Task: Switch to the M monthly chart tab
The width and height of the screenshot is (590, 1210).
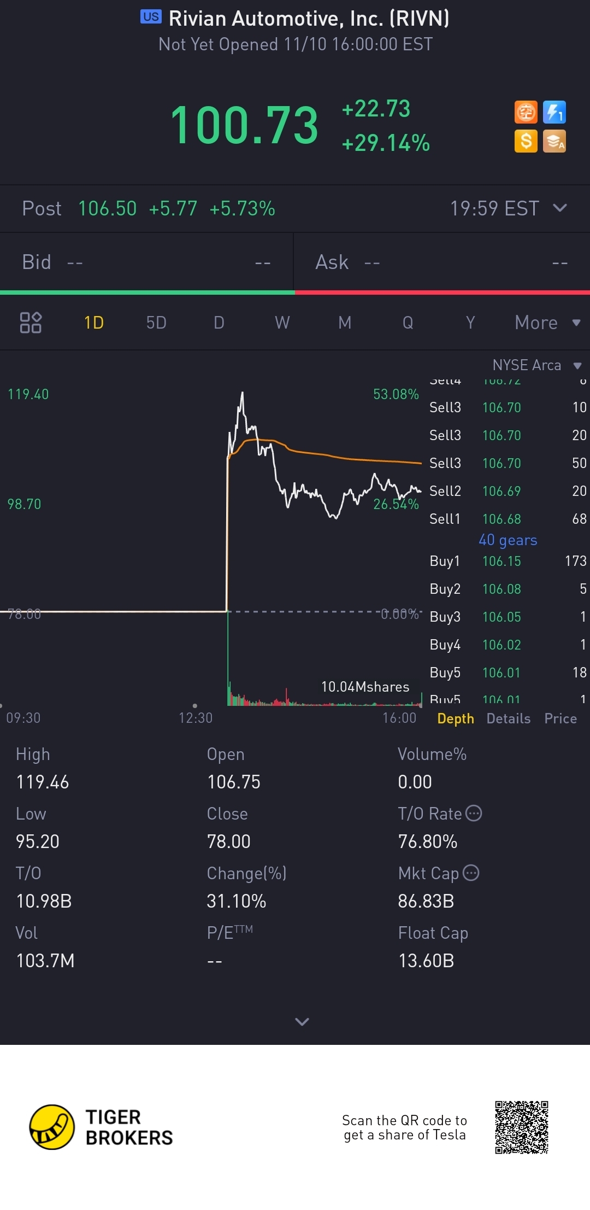Action: 345,323
